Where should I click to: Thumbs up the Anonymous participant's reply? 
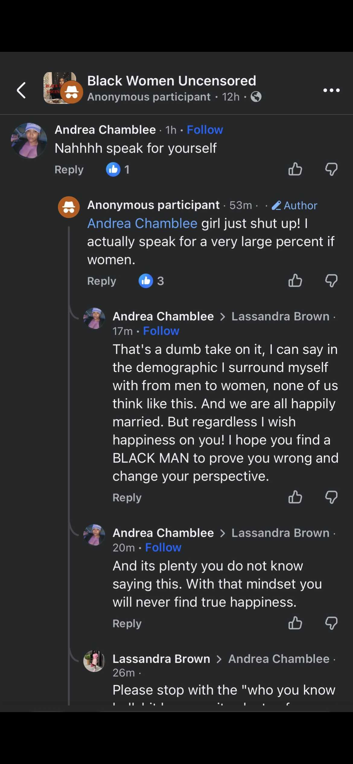[x=295, y=281]
